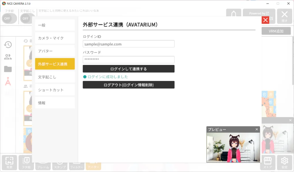Open the 文字起こし settings tab

(55, 77)
